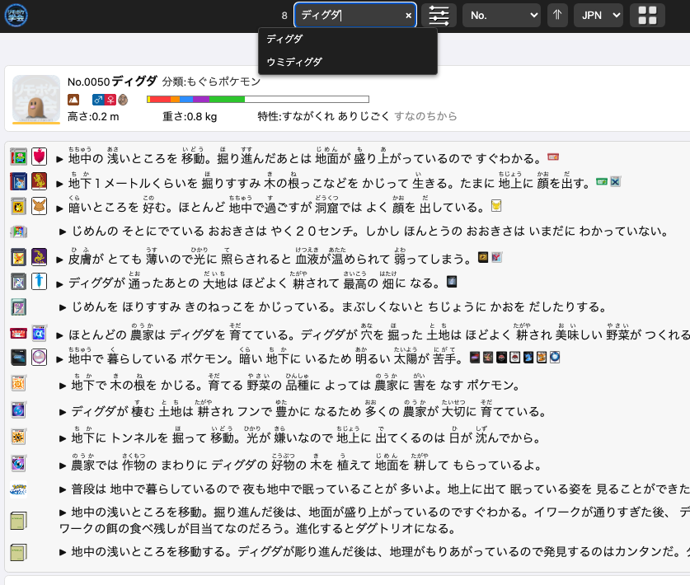
Task: Select the Sun game icon on the 木の根を かじる row
Action: 18,383
